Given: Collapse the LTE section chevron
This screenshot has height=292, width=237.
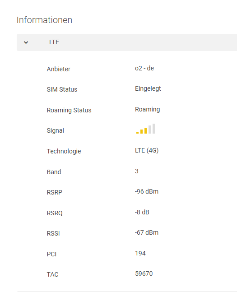Looking at the screenshot, I should pos(26,42).
